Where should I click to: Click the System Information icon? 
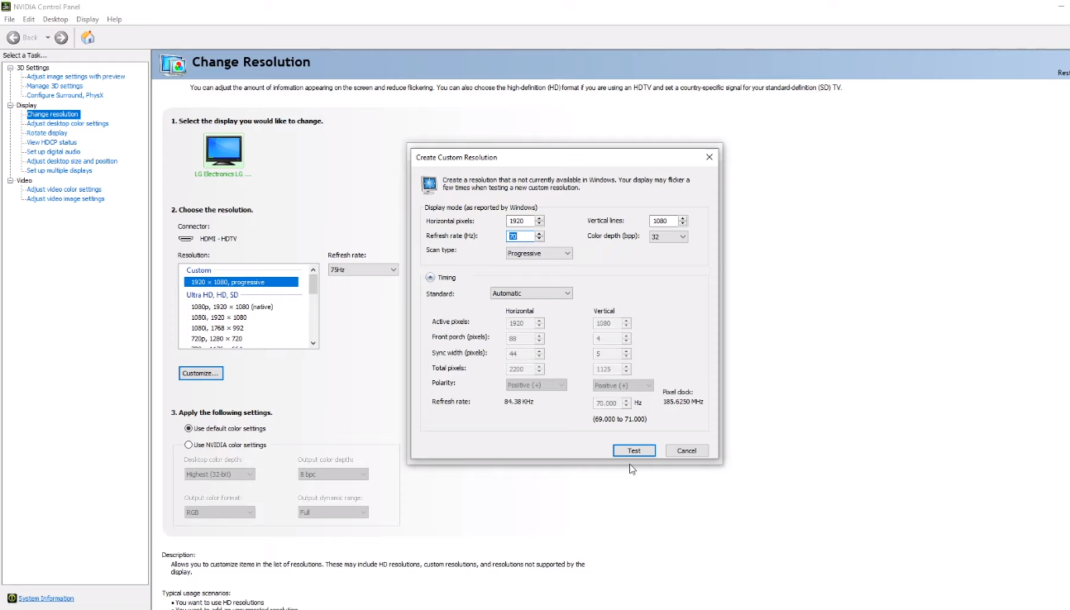12,598
